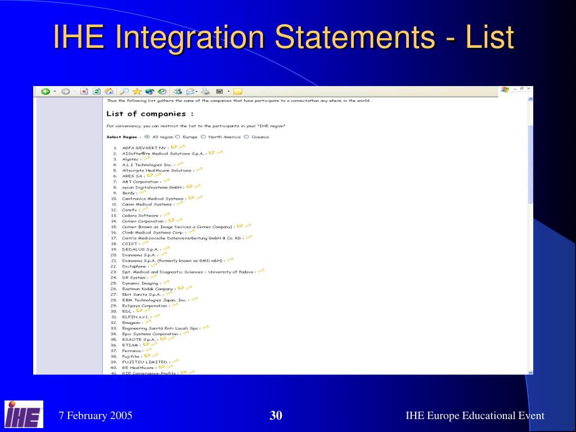576x432 pixels.
Task: Click the Cedara Software entry
Action: [x=140, y=215]
